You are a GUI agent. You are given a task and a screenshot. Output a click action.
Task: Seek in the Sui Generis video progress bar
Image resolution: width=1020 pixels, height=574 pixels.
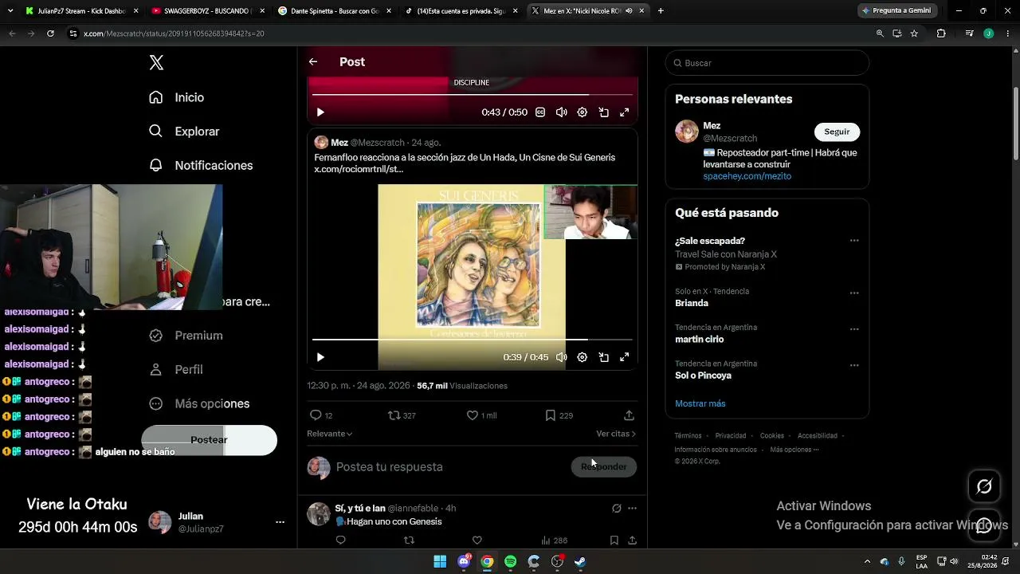coord(472,340)
